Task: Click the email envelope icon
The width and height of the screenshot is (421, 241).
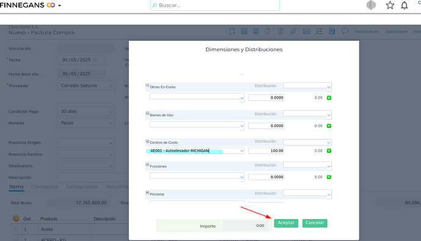Action: [306, 32]
